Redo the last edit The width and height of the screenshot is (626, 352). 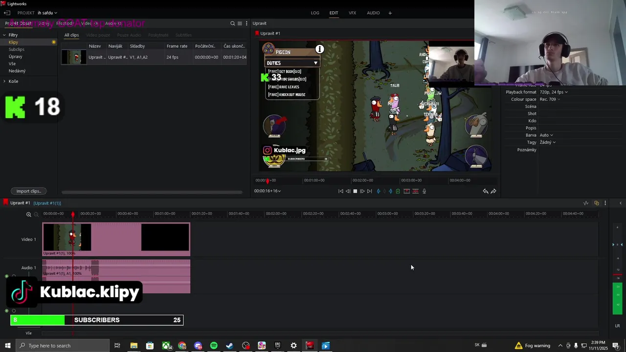pos(493,191)
